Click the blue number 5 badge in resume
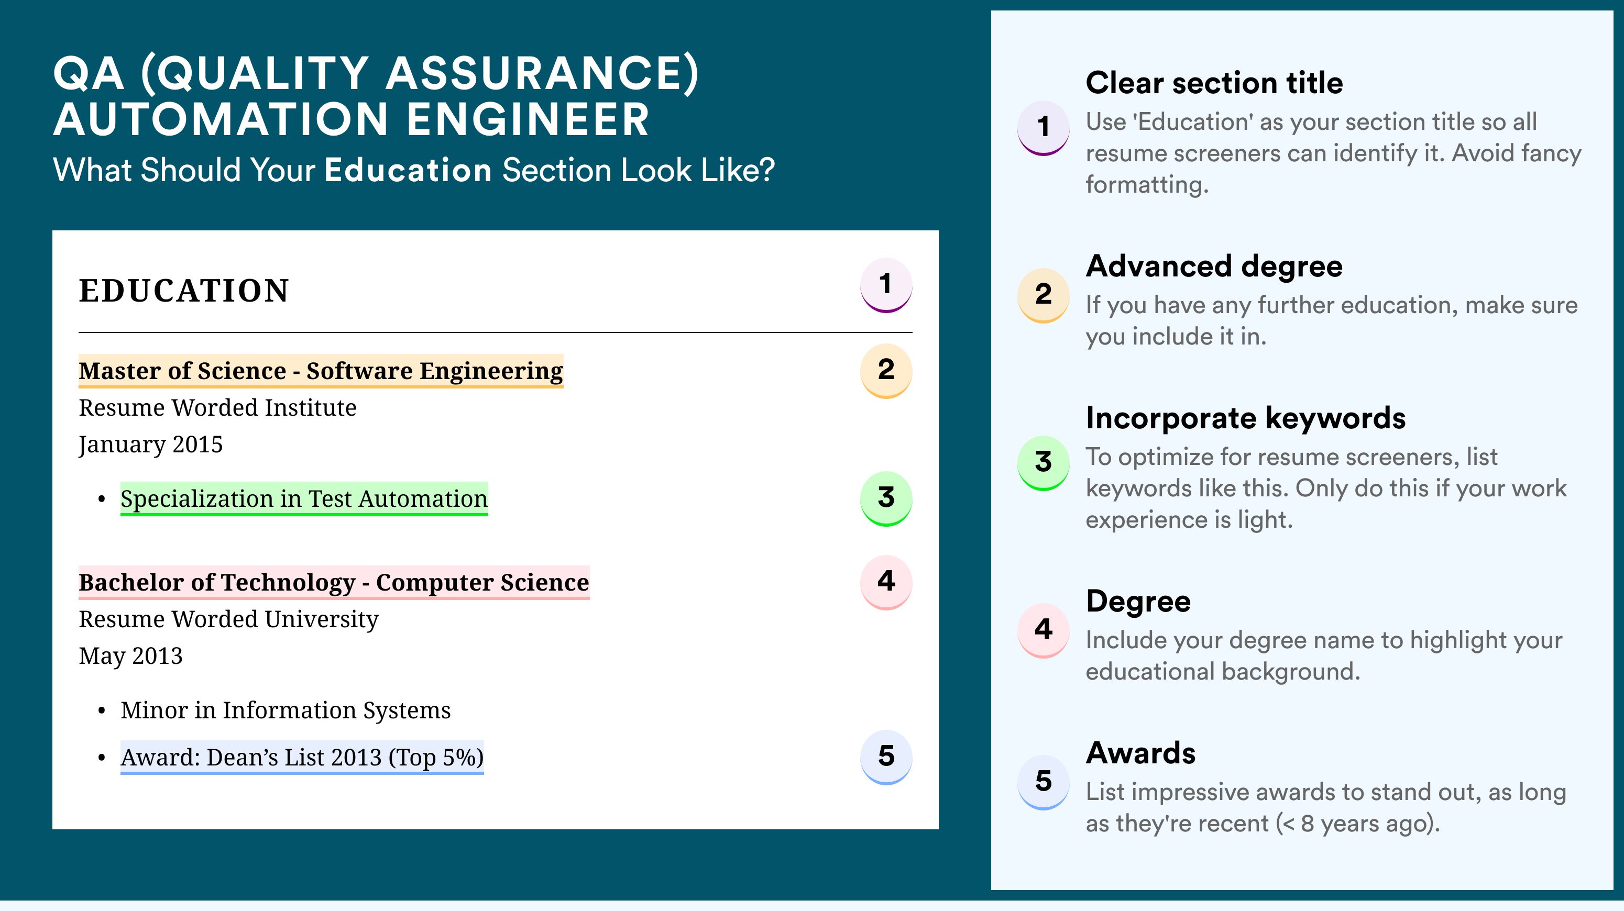The height and width of the screenshot is (911, 1624). 886,757
